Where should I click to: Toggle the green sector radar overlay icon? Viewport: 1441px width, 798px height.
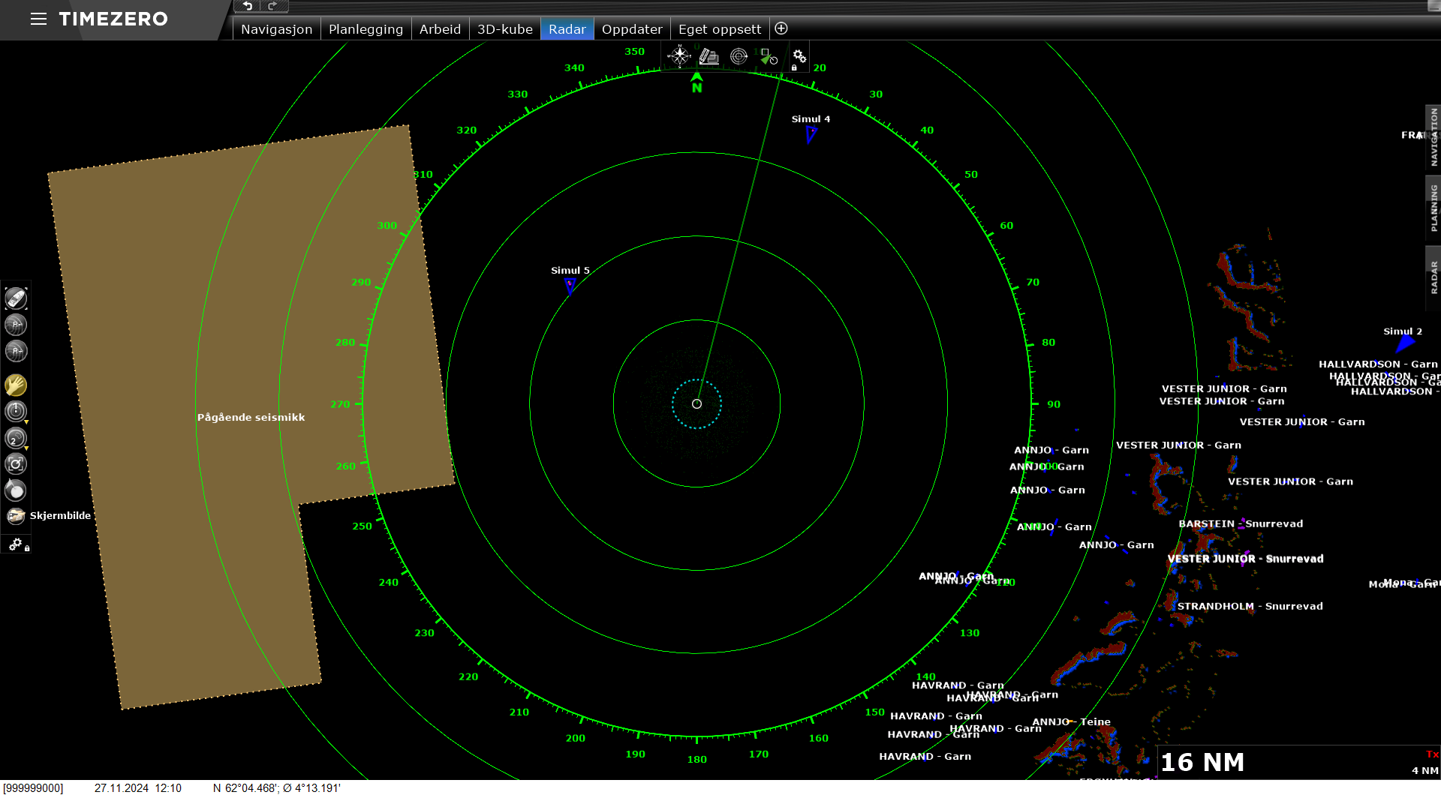click(x=769, y=57)
